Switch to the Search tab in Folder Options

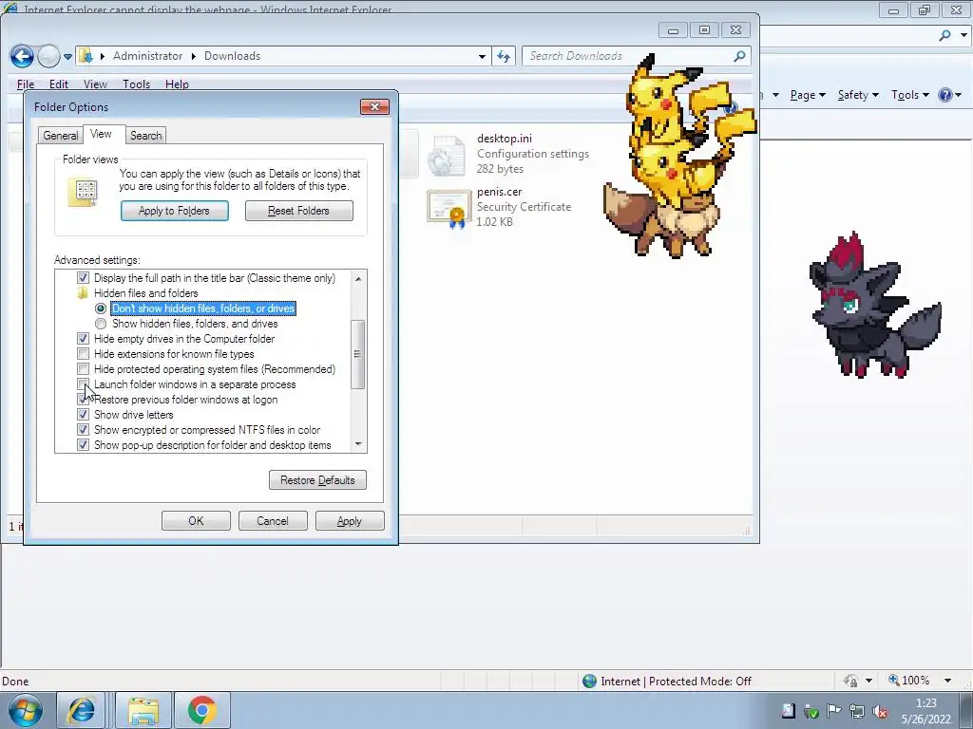pyautogui.click(x=145, y=136)
